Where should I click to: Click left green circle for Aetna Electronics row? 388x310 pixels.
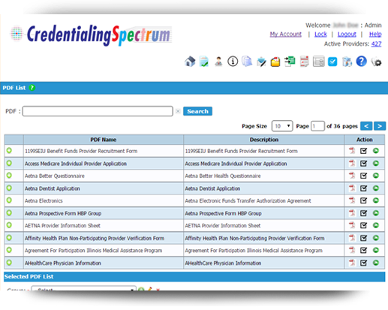pyautogui.click(x=9, y=200)
